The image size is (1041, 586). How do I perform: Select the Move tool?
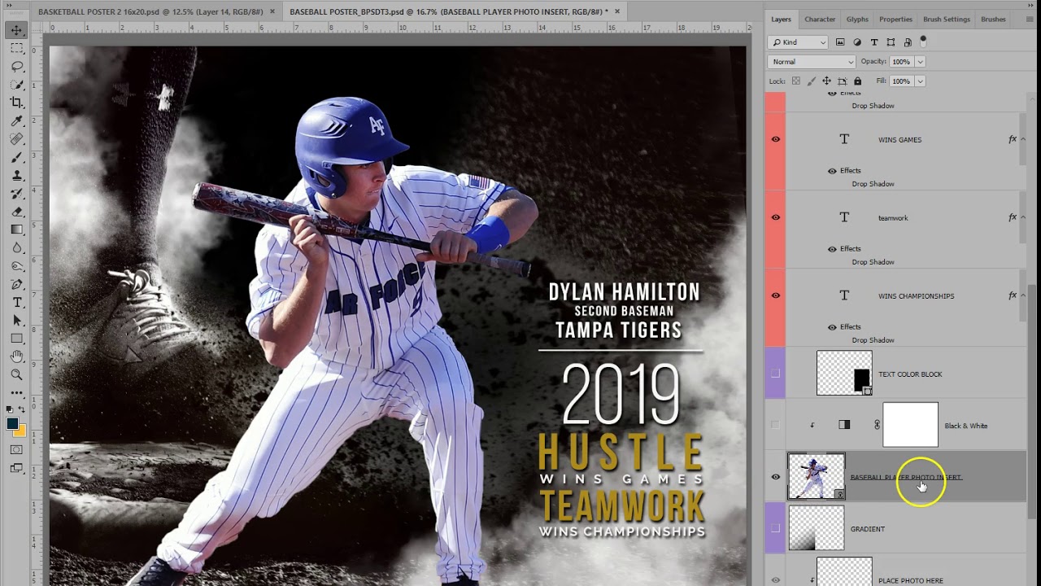click(x=16, y=30)
